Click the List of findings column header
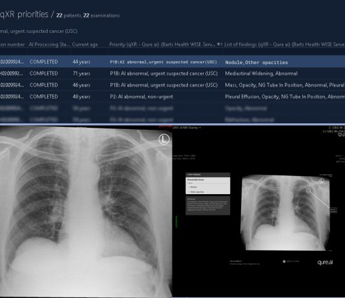345x298 pixels. click(x=284, y=45)
